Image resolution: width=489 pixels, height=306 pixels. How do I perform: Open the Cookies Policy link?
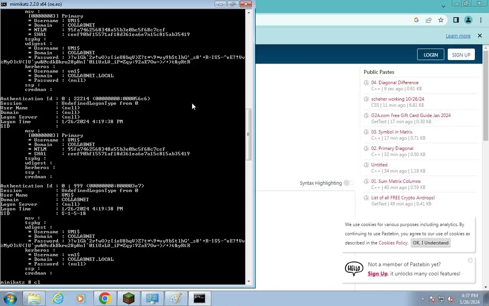[393, 243]
